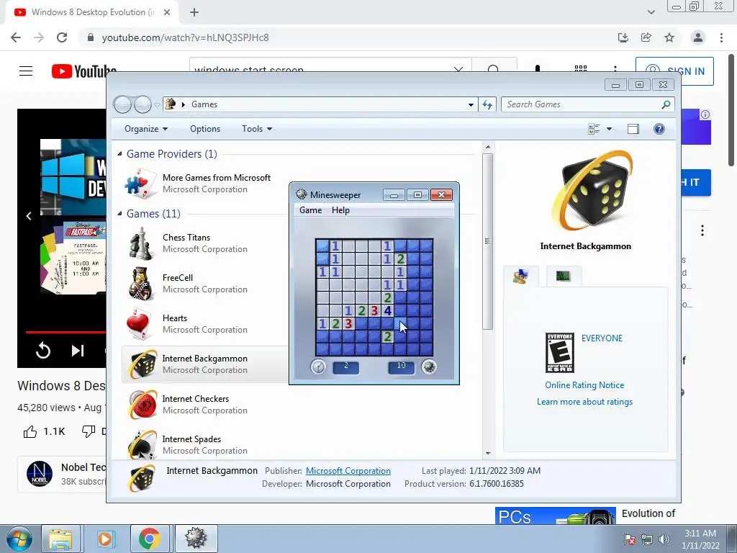Click the browser page vertical scrollbar
This screenshot has height=553, width=737.
[x=731, y=109]
